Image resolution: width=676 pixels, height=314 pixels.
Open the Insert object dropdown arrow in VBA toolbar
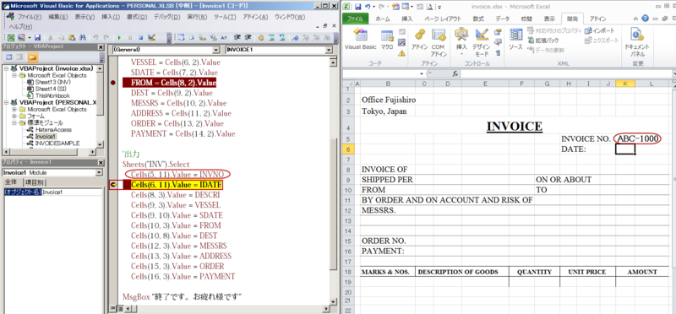click(x=30, y=37)
